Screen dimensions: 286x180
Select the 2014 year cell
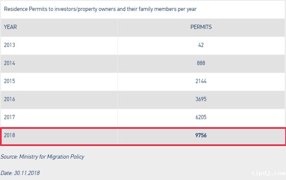coord(9,63)
